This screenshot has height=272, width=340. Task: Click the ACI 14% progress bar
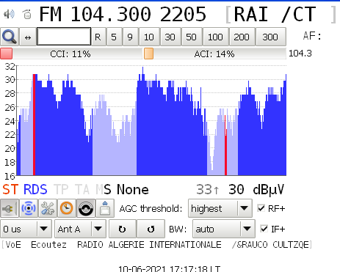(x=214, y=54)
